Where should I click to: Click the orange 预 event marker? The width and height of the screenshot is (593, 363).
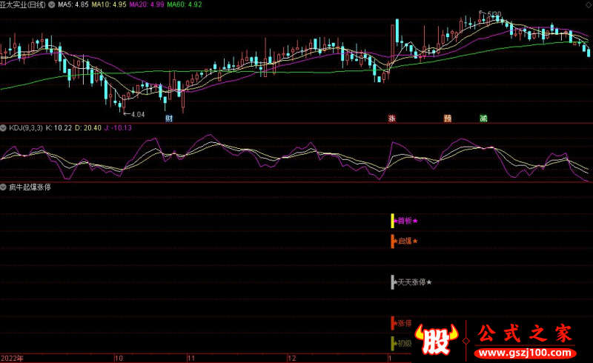447,119
